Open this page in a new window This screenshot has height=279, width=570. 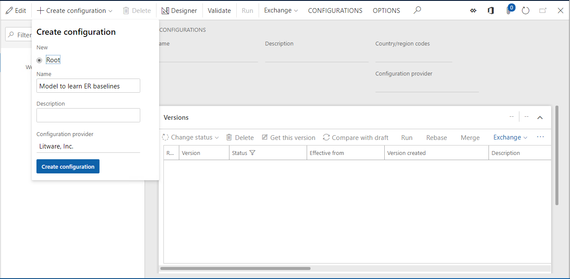coord(543,10)
